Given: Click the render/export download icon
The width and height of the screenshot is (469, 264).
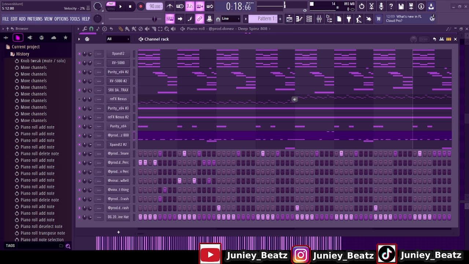Looking at the screenshot, I should click(431, 6).
